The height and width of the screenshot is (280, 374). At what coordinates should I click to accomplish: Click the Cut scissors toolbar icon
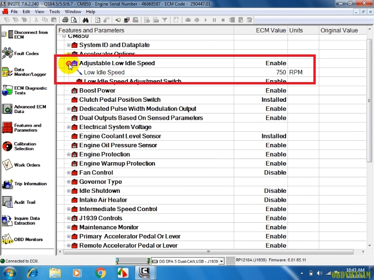[x=36, y=20]
